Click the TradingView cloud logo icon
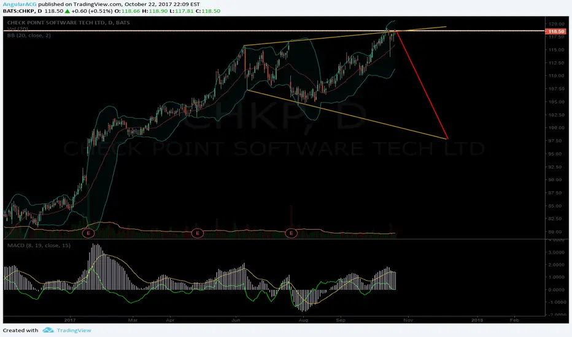This screenshot has width=572, height=337. [x=48, y=330]
